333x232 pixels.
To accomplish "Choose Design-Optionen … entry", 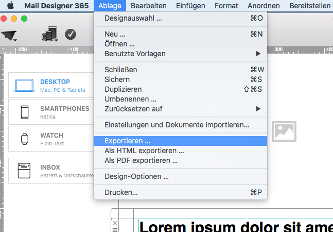I will (180, 176).
